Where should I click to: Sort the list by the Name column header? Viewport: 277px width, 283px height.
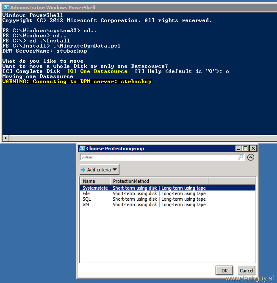pos(95,181)
